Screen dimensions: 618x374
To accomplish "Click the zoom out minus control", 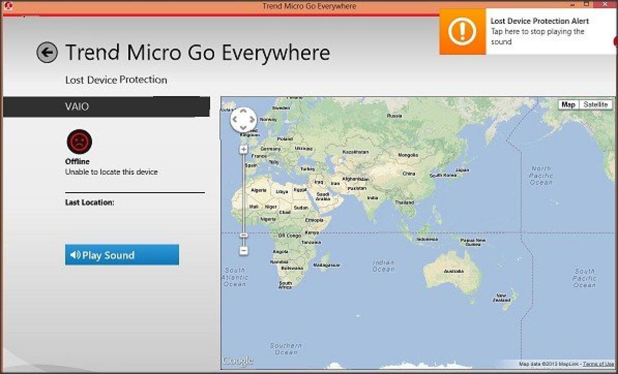I will click(243, 251).
